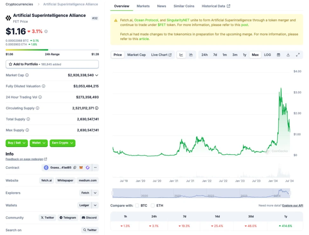Expand chart to fullscreen
Image resolution: width=309 pixels, height=235 pixels.
[298, 55]
